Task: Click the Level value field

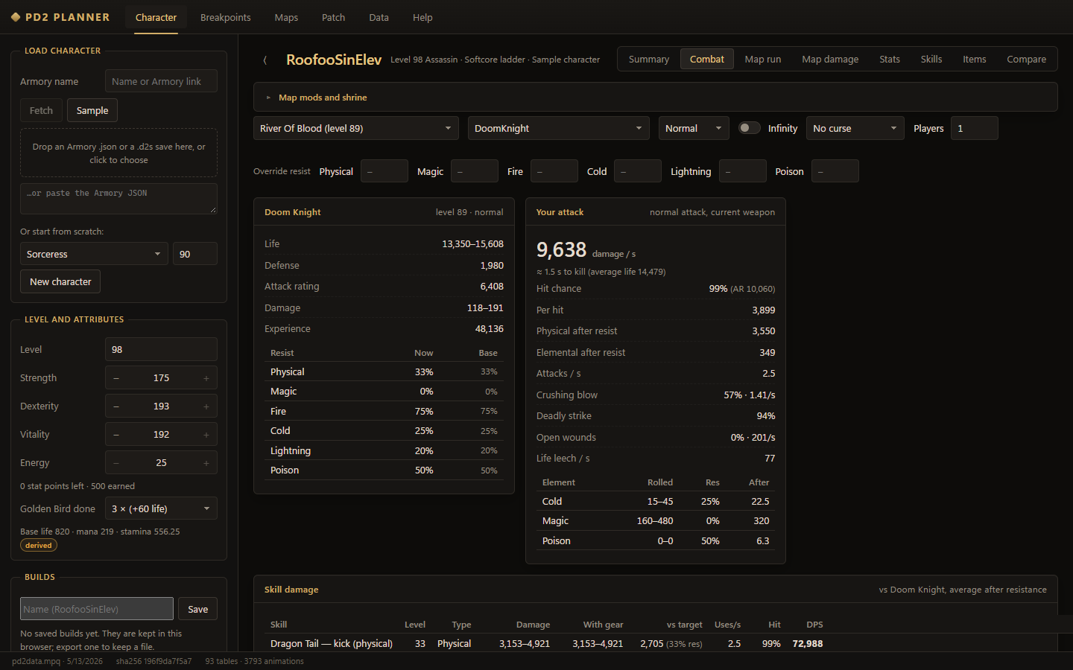Action: [161, 349]
